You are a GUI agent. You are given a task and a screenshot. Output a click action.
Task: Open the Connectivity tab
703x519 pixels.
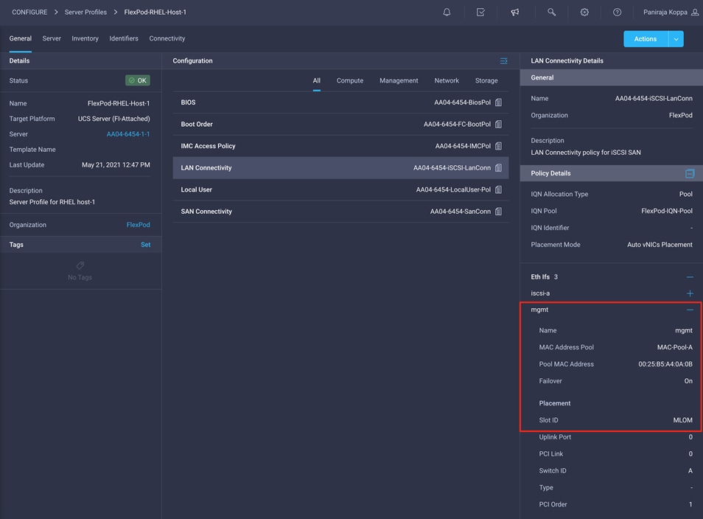coord(167,38)
